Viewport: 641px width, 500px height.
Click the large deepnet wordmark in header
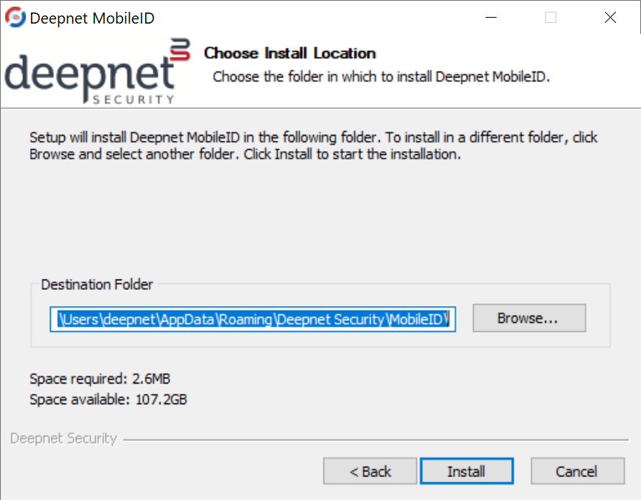pyautogui.click(x=88, y=72)
